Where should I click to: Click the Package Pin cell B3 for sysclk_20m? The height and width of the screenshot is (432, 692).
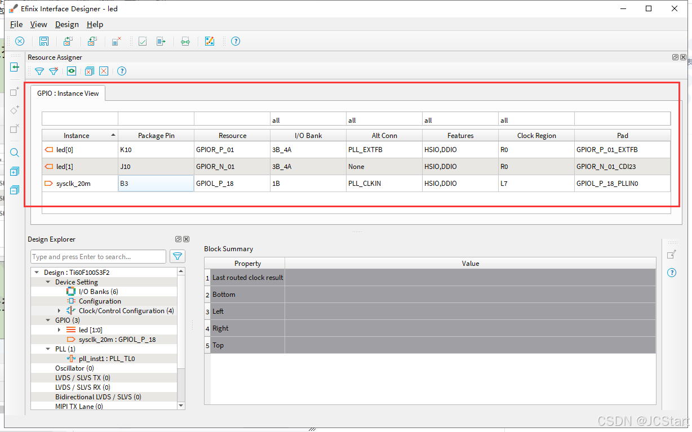(x=156, y=184)
